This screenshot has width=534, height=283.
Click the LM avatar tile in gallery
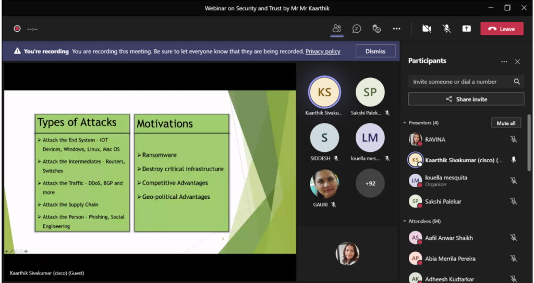pyautogui.click(x=370, y=137)
